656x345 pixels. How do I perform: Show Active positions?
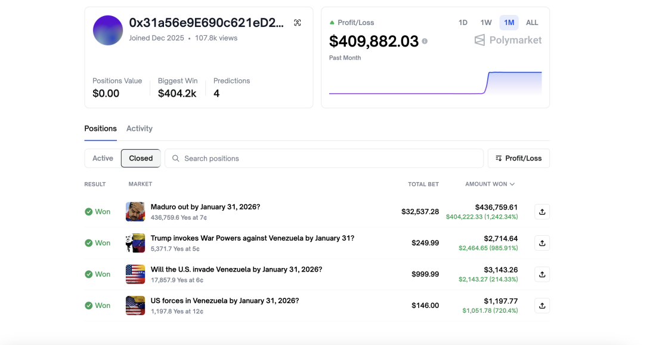tap(103, 158)
